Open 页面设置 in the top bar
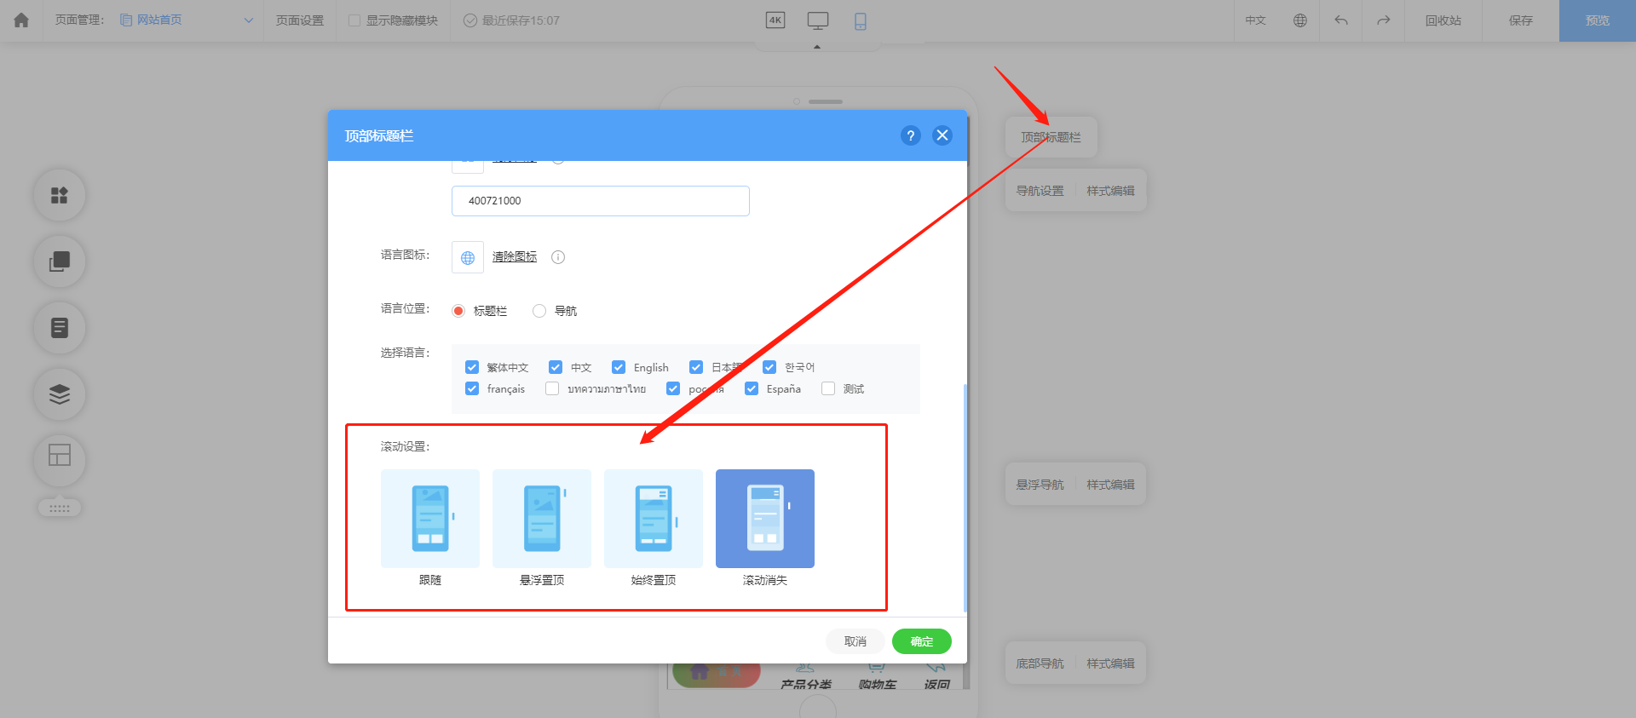The height and width of the screenshot is (718, 1636). (300, 20)
